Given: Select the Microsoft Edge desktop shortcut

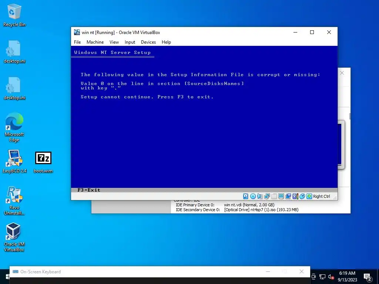Looking at the screenshot, I should click(x=14, y=127).
